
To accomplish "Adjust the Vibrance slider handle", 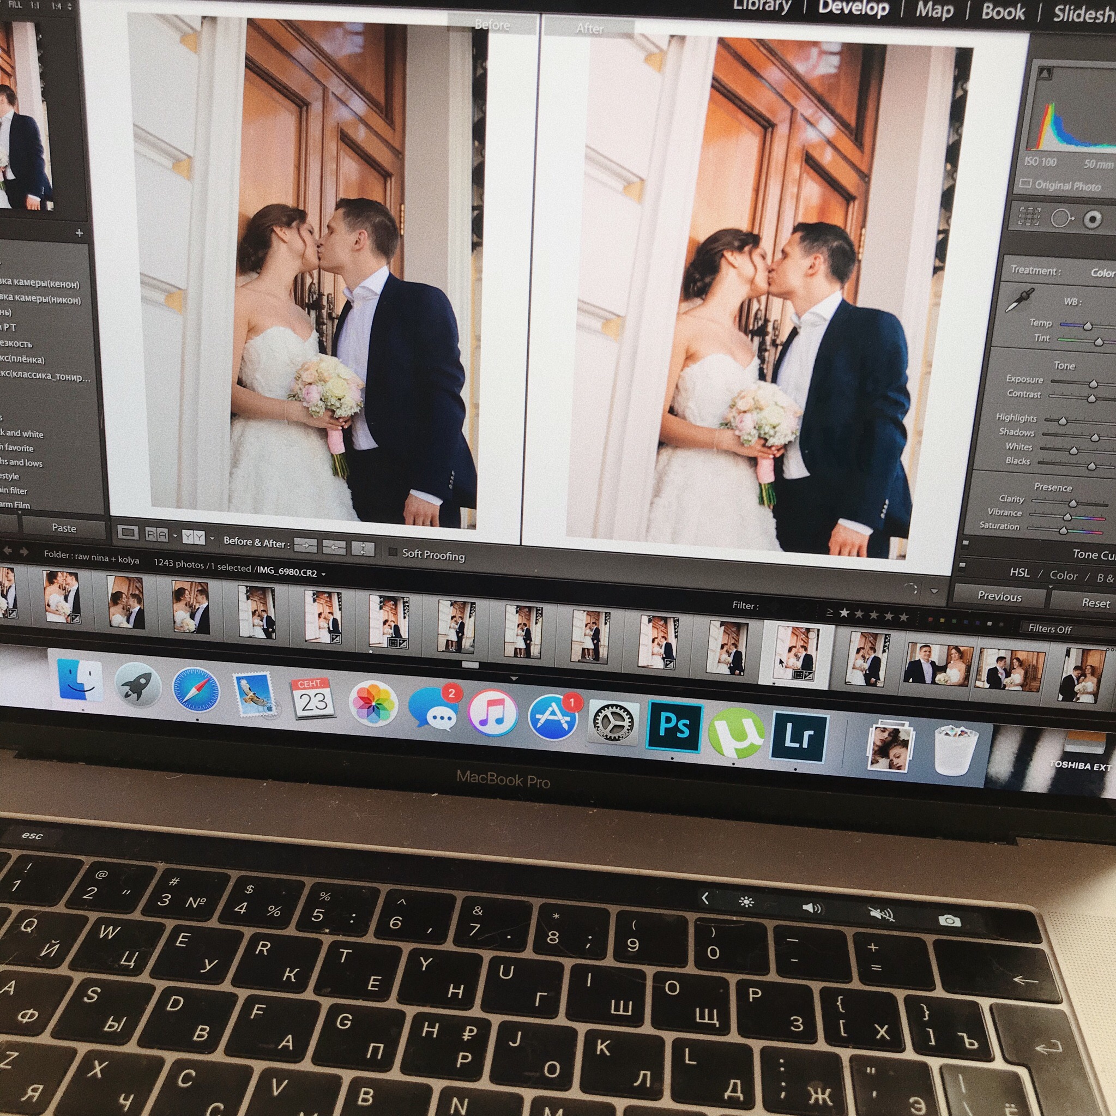I will (x=1067, y=517).
